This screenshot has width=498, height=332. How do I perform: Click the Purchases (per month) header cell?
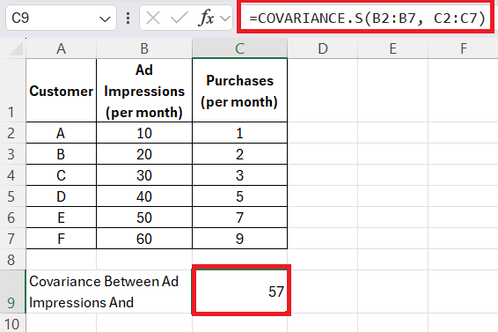click(240, 91)
